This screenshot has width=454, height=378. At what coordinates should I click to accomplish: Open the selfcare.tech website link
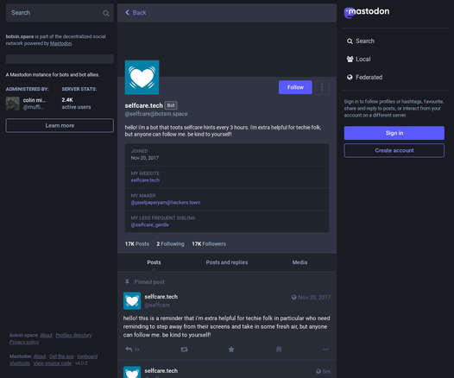click(145, 180)
